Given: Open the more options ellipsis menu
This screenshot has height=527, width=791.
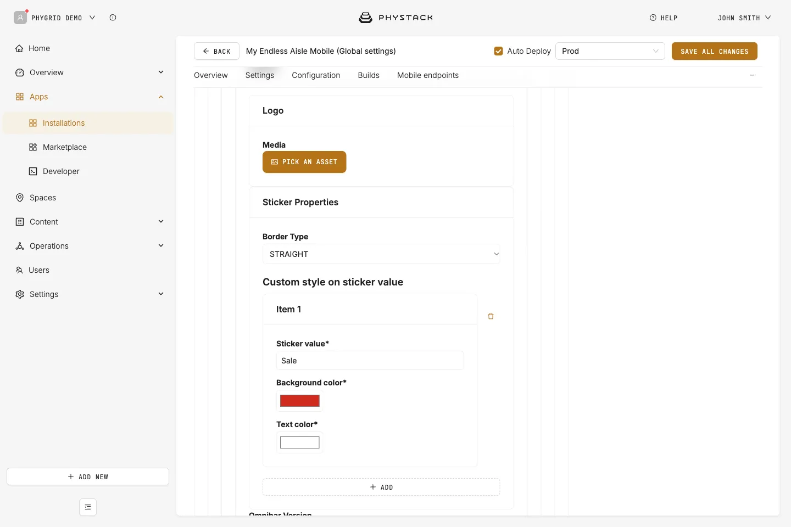Looking at the screenshot, I should tap(753, 75).
